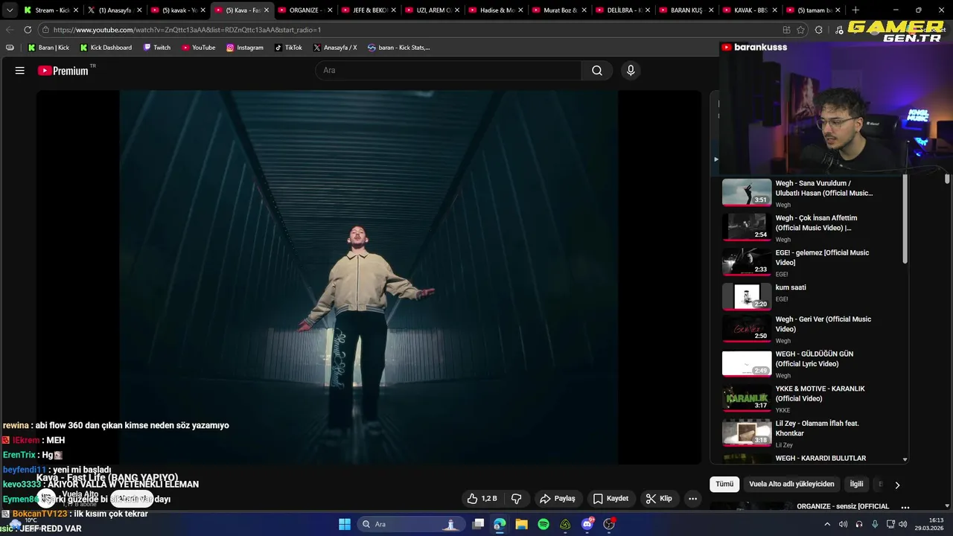Open YouTube bookmark in bookmarks bar
Screen dimensions: 953x536
click(199, 48)
